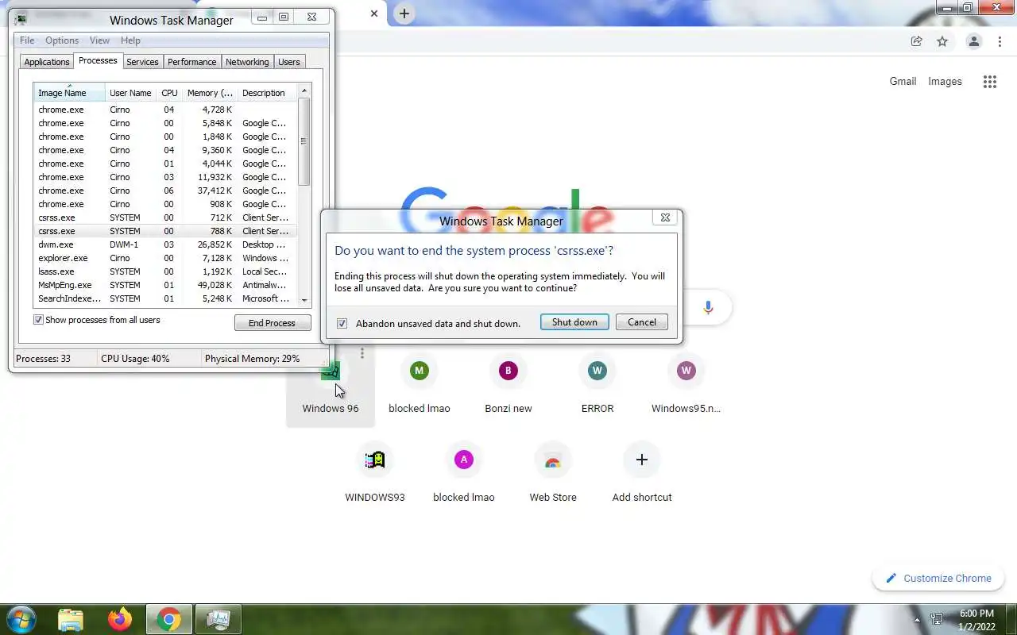1017x635 pixels.
Task: Select csrss.exe row using 712 K
Action: (165, 217)
